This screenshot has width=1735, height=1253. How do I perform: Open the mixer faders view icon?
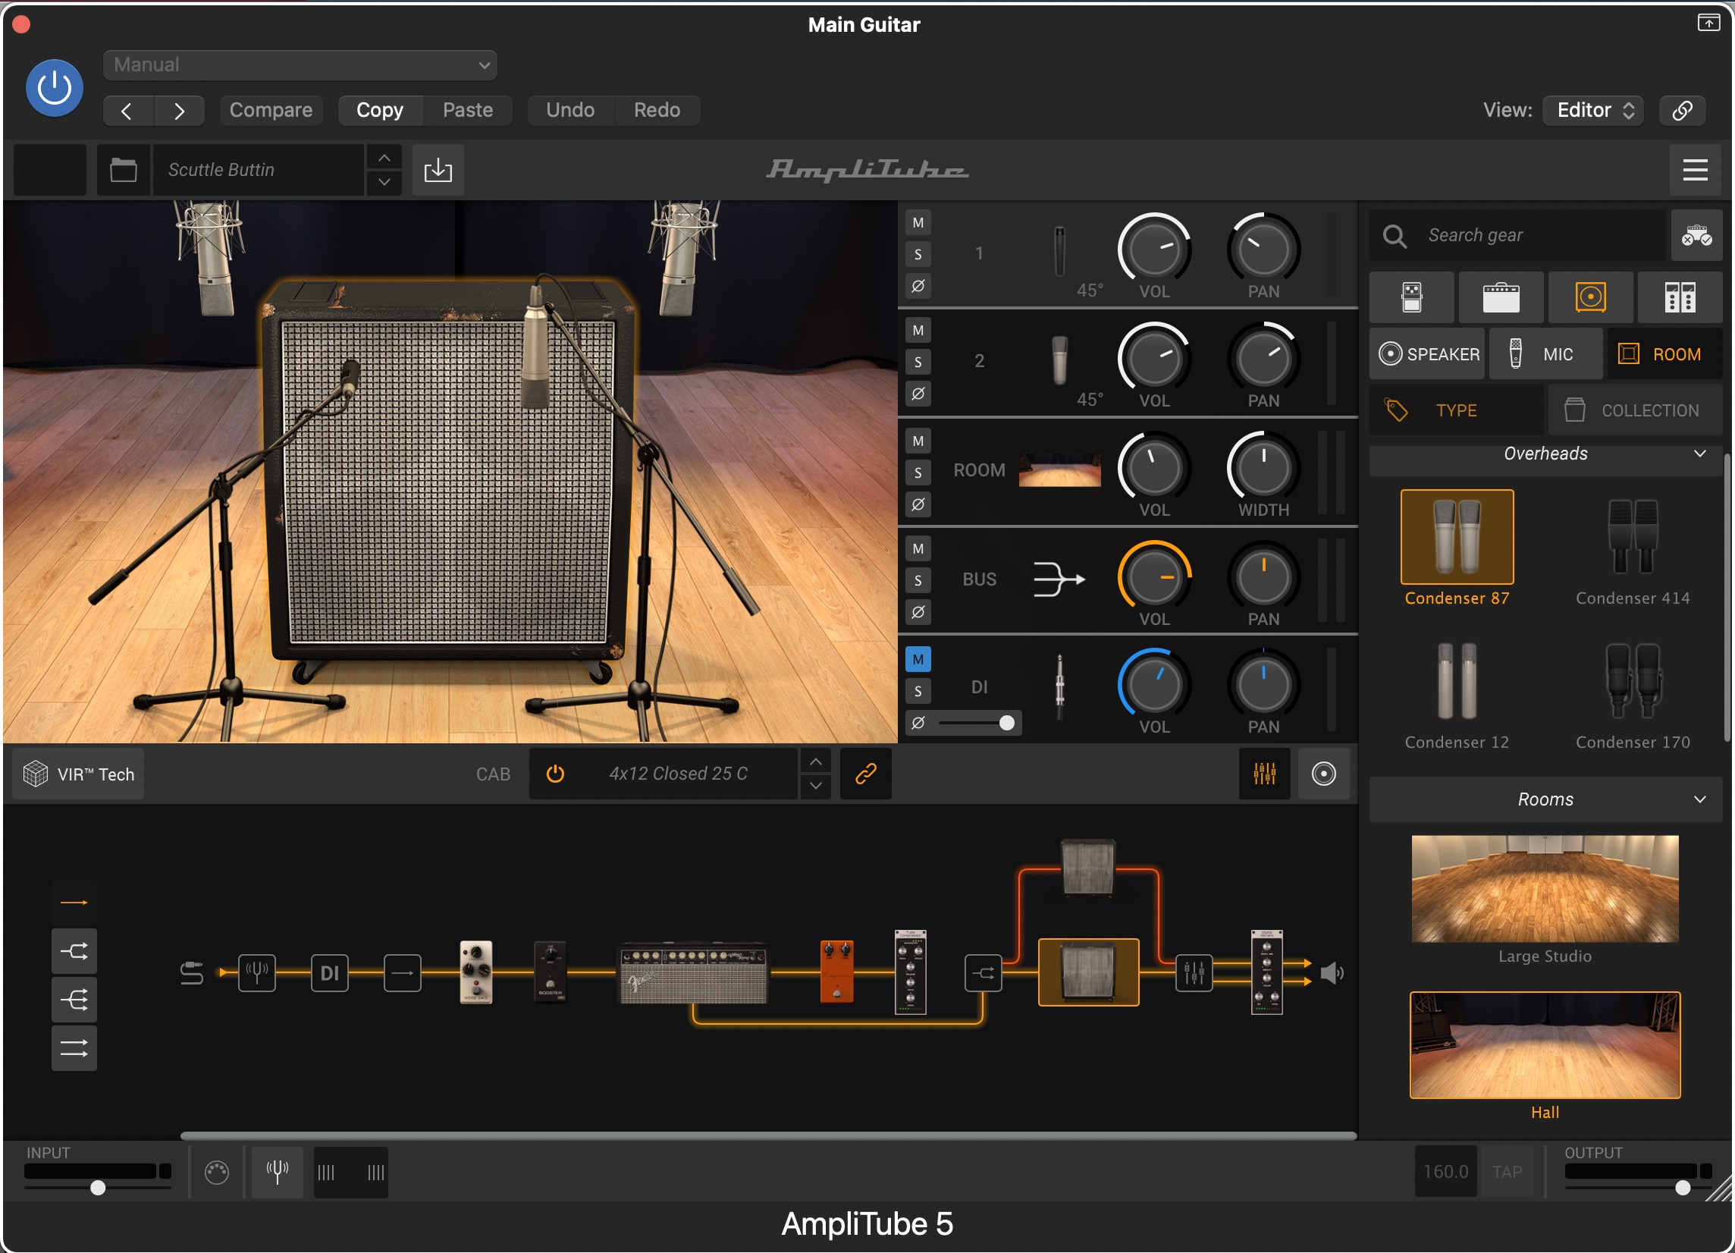point(1265,774)
